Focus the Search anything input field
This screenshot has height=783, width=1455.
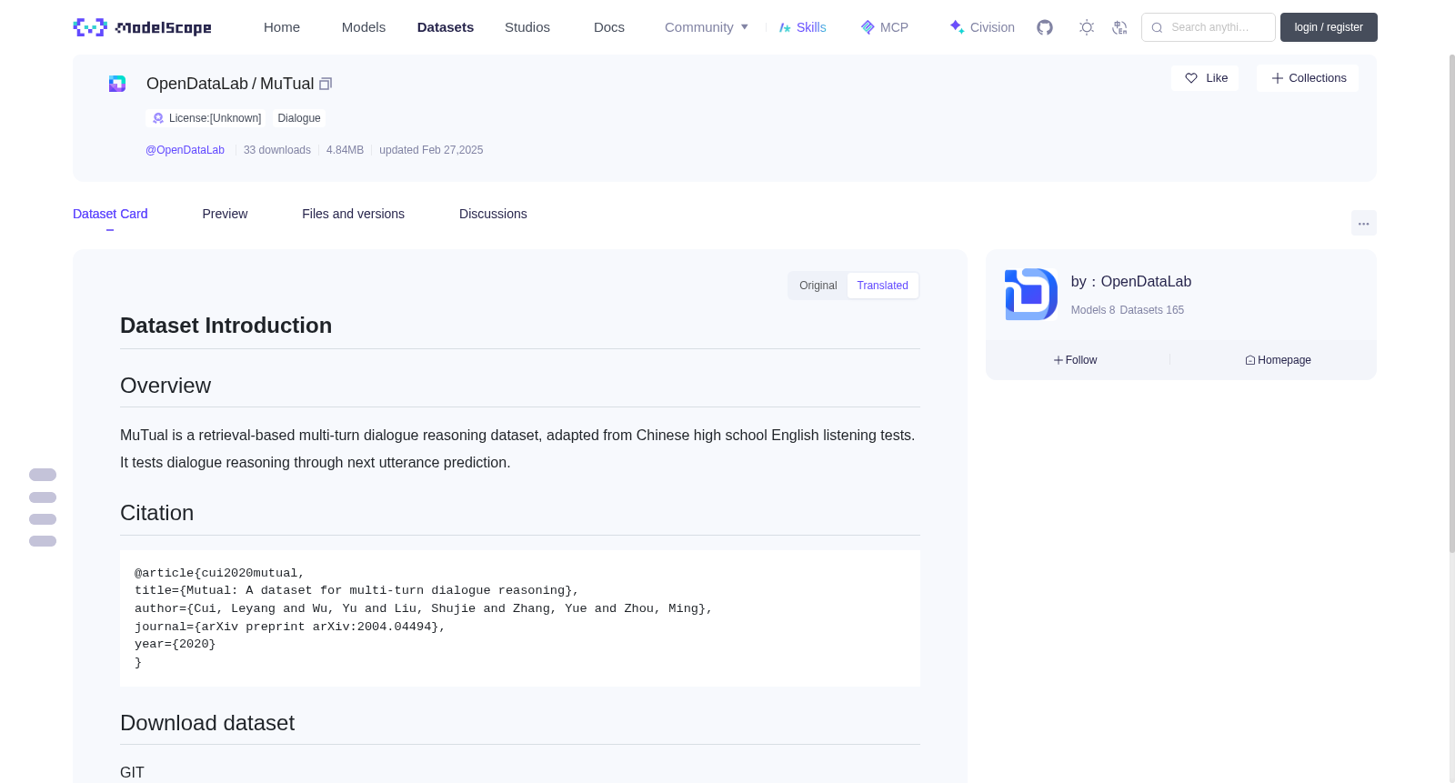[1209, 27]
